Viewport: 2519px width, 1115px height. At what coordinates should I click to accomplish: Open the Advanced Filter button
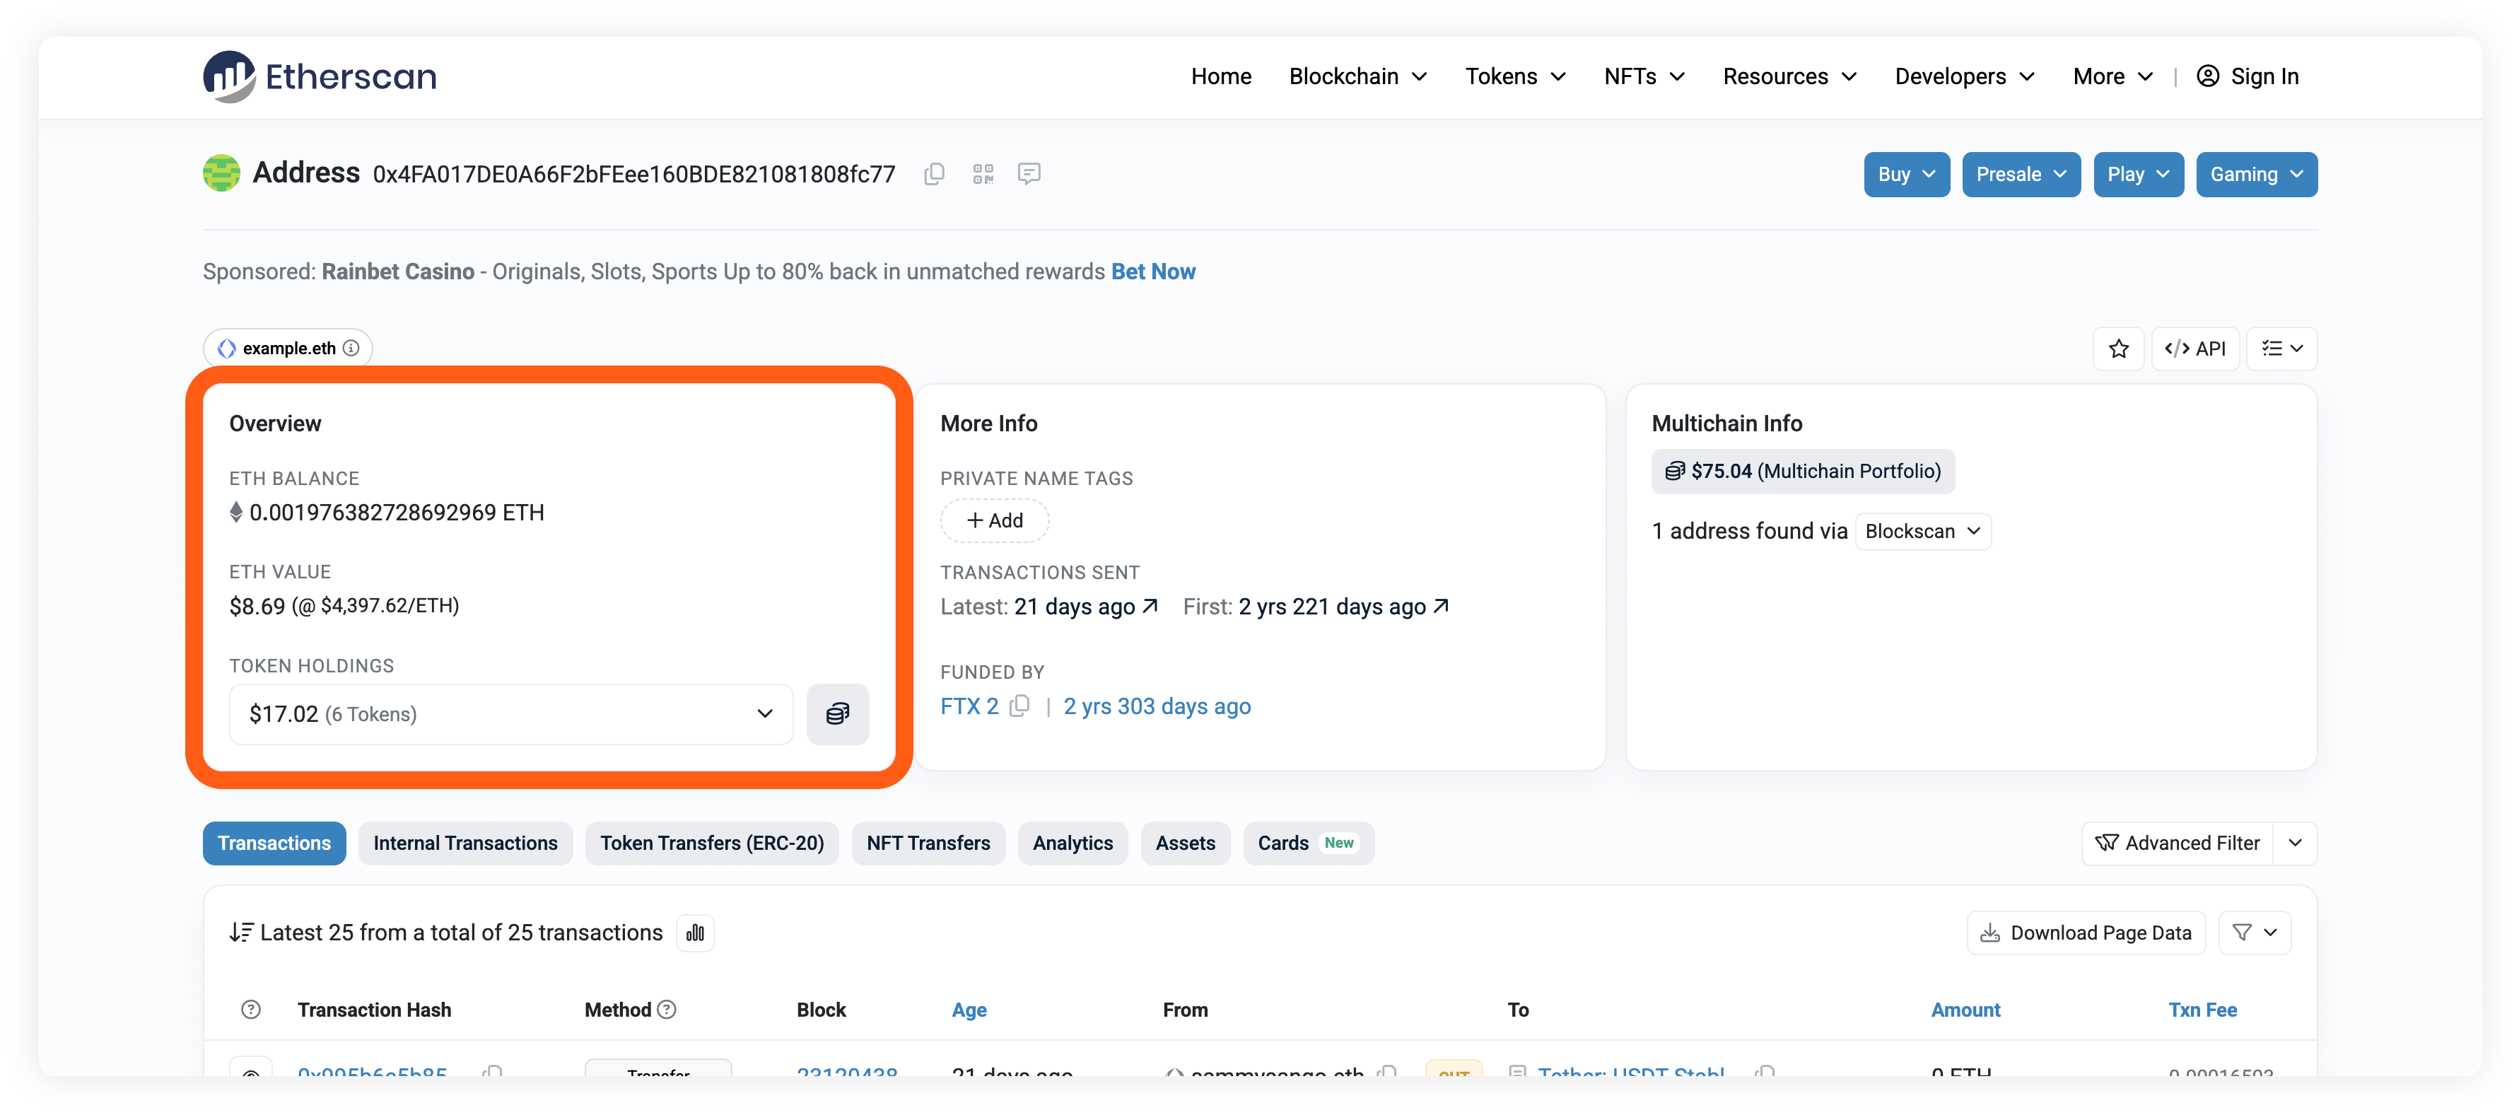pyautogui.click(x=2177, y=843)
